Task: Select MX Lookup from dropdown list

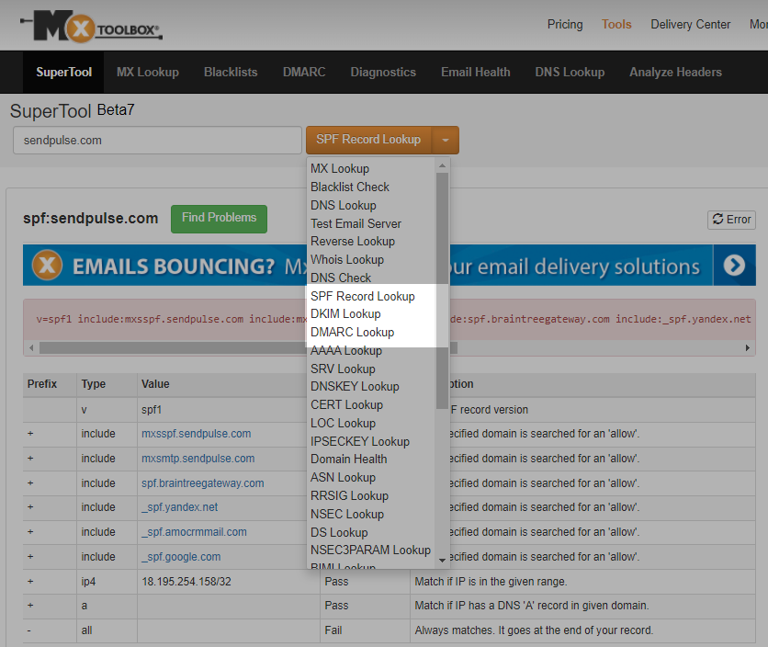Action: (339, 168)
